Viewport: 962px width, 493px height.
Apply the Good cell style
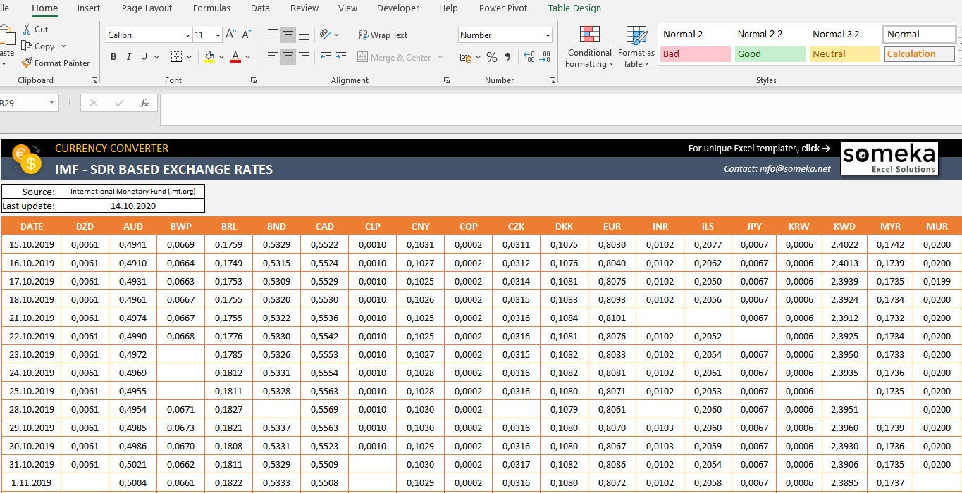pos(770,54)
